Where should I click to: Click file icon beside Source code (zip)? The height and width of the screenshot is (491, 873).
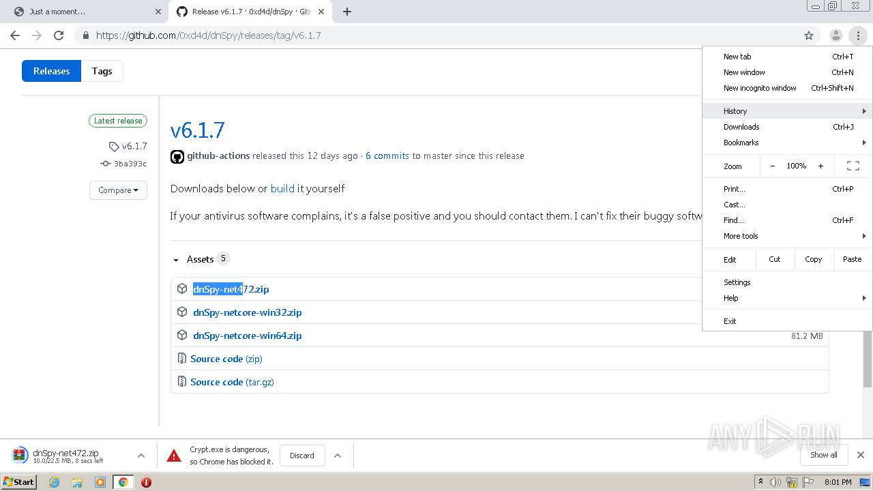click(x=181, y=358)
